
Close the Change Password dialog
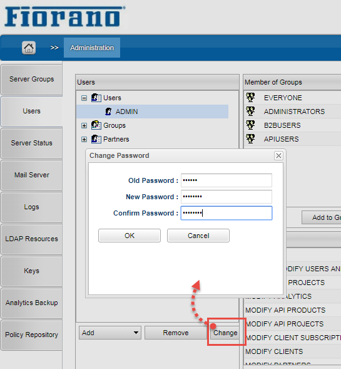[278, 155]
